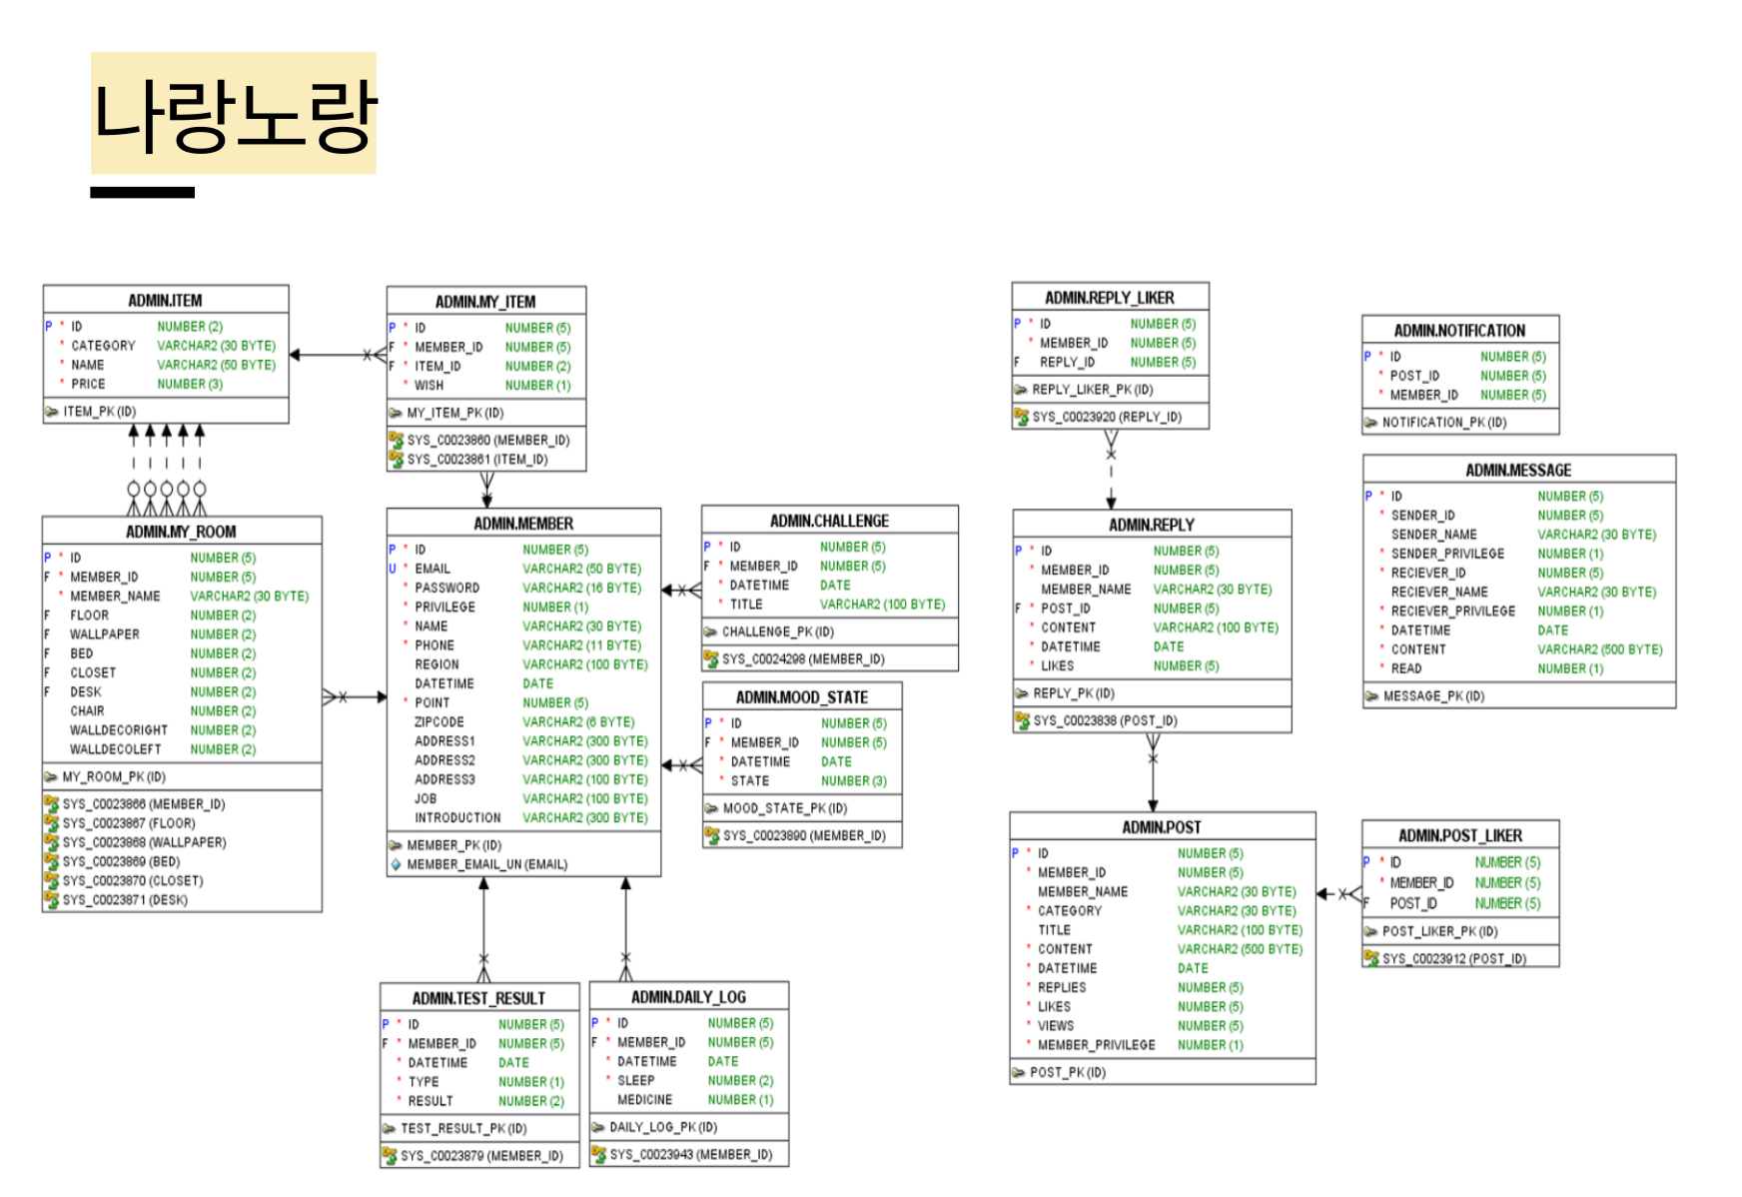Select the foreign key icon for SYS_C0023867 (FLOOR)

coord(51,823)
